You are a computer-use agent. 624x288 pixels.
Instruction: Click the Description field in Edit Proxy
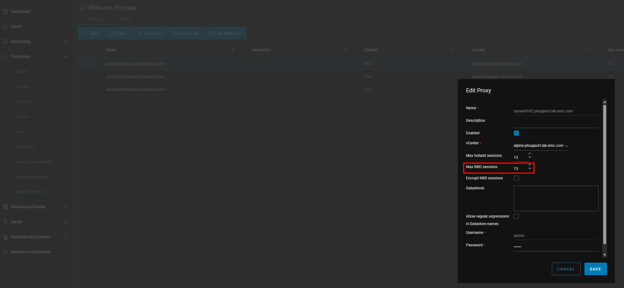tap(556, 124)
